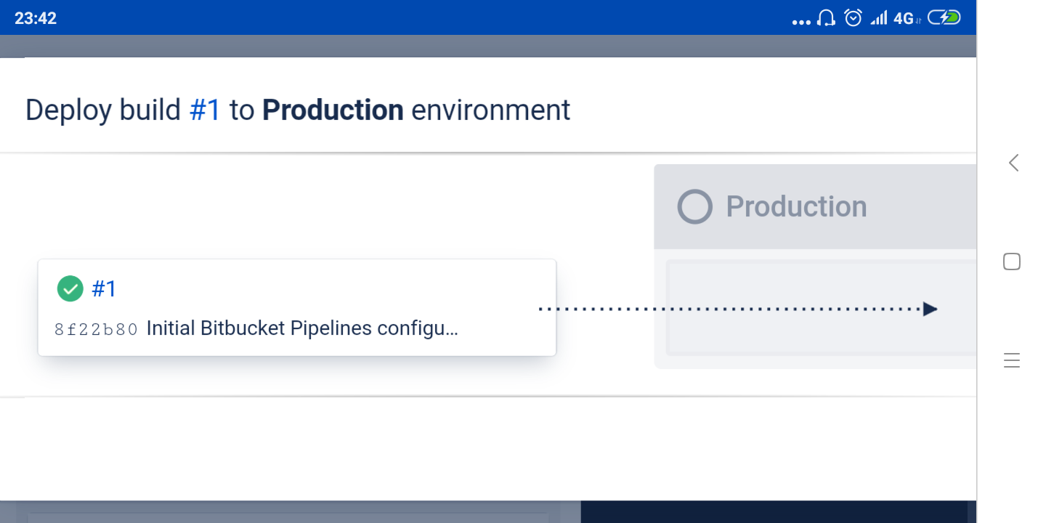Screen dimensions: 1046x523
Task: Click the bold Production word in title
Action: (333, 110)
